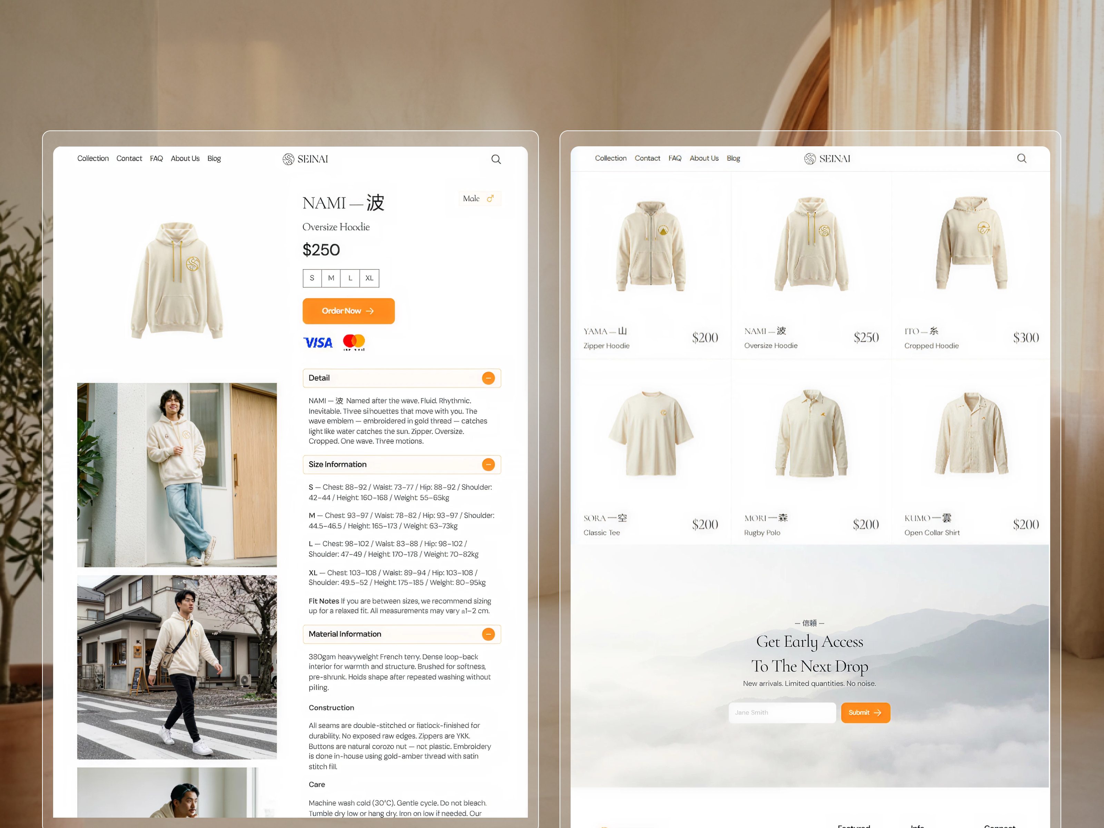Open About Us on the collection page nav
This screenshot has height=828, width=1104.
click(x=704, y=158)
